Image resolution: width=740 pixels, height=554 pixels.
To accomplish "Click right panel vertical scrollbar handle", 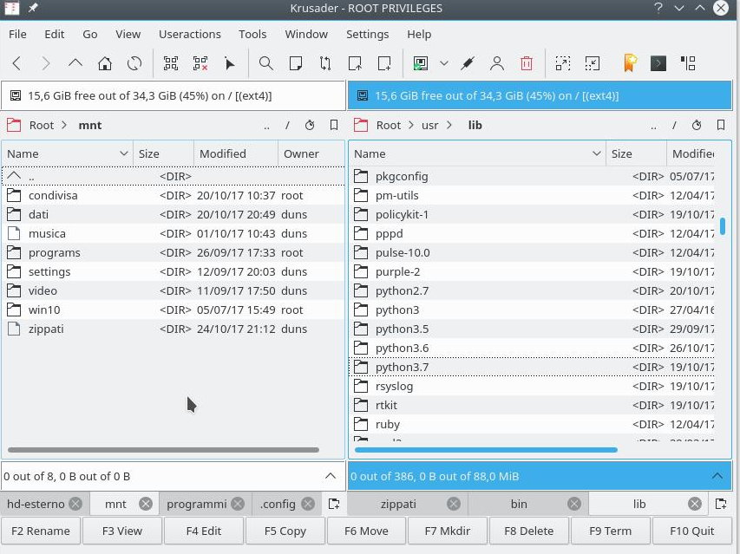I will 723,226.
